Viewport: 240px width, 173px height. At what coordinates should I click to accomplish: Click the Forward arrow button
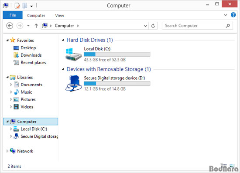pos(20,26)
